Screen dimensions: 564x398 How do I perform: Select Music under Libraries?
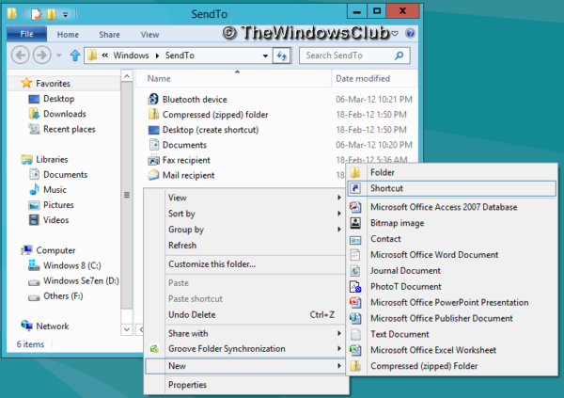coord(55,189)
